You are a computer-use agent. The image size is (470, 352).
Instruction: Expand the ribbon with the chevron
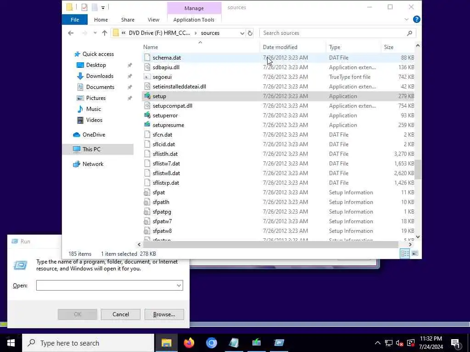[407, 19]
